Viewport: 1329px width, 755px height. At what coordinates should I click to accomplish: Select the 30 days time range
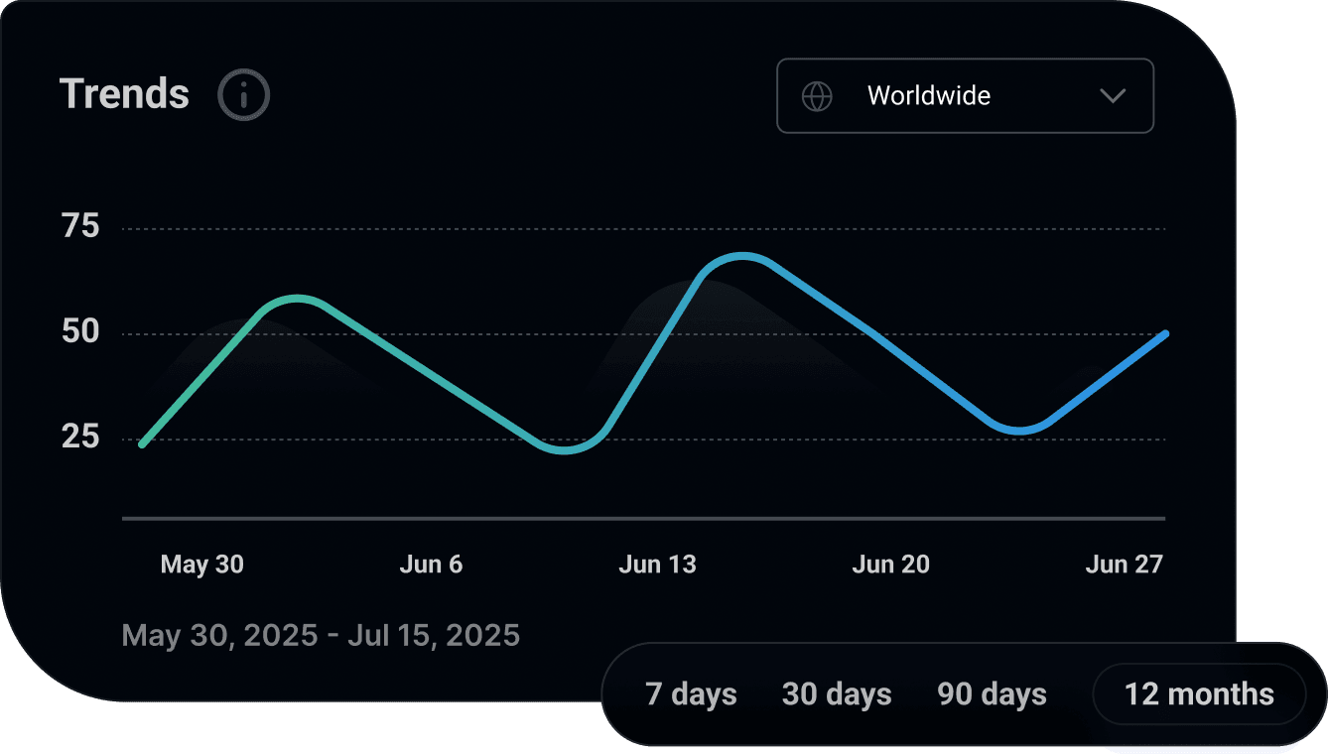pyautogui.click(x=837, y=694)
